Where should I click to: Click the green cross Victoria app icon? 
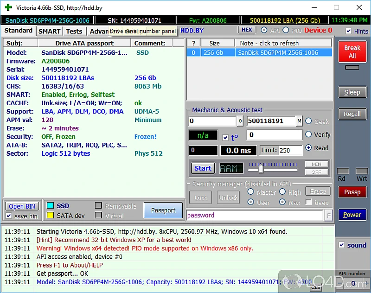[x=8, y=7]
